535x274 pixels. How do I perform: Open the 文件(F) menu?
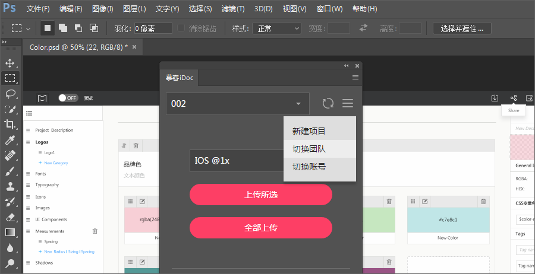pos(38,9)
